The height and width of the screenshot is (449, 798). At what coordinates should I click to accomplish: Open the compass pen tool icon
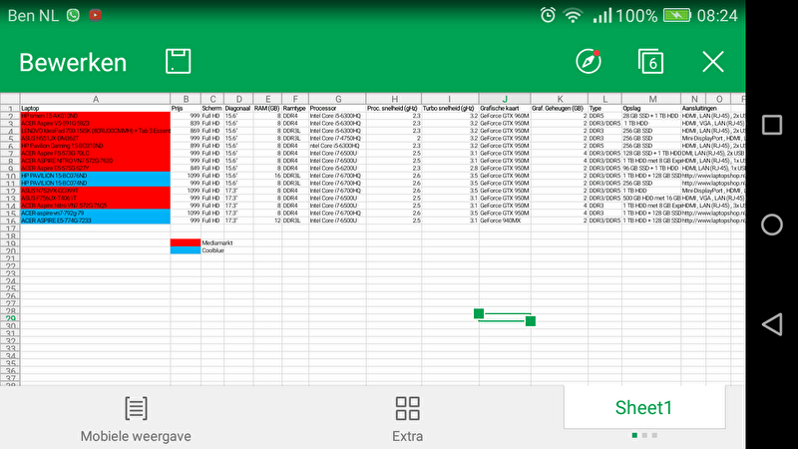(589, 62)
